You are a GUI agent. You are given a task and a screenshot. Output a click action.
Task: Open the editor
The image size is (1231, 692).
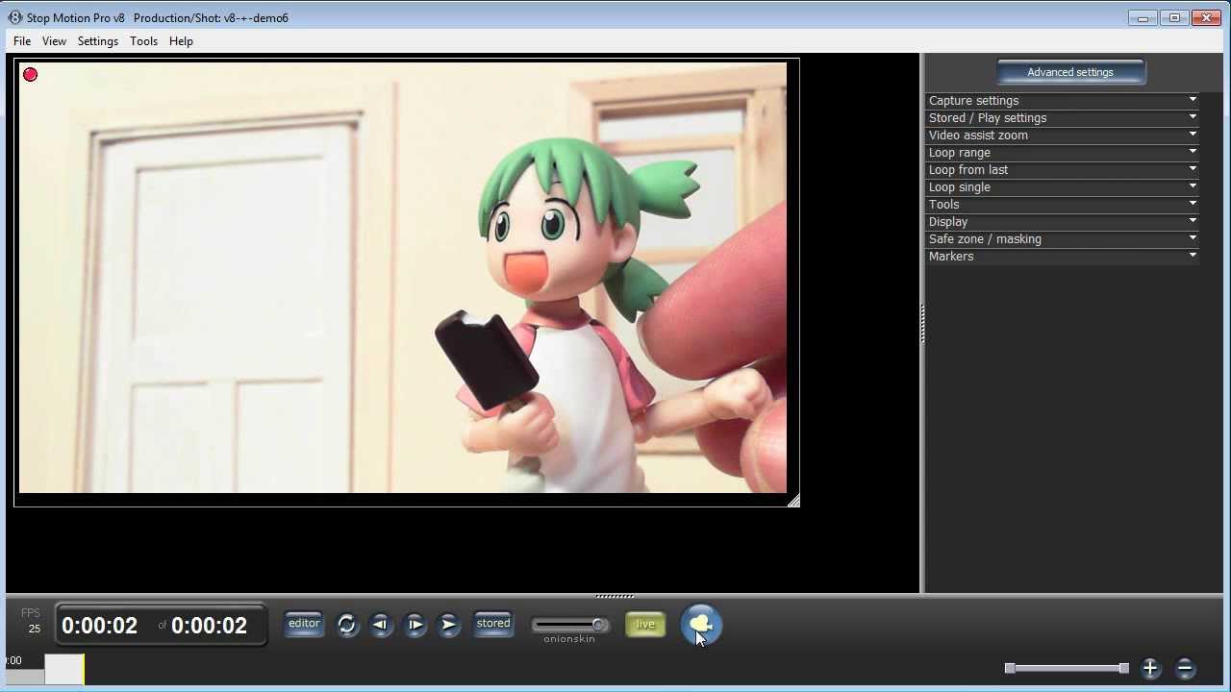pos(304,624)
